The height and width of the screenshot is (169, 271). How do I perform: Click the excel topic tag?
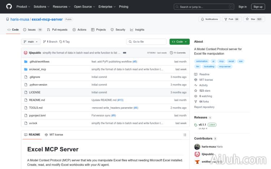tap(231, 61)
